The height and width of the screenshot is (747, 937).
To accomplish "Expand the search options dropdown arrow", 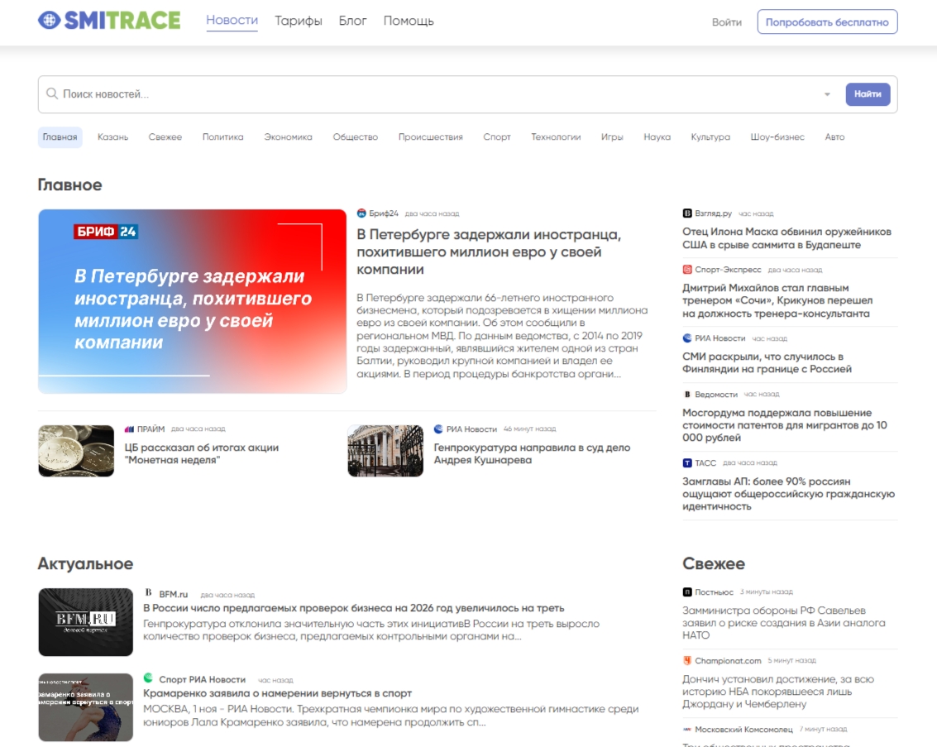I will point(827,95).
